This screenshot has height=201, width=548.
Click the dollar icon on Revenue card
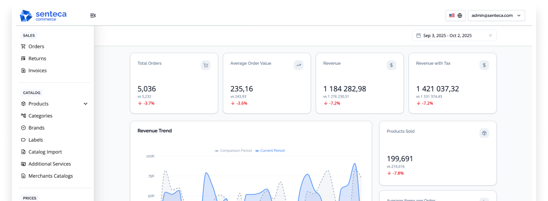coord(392,65)
